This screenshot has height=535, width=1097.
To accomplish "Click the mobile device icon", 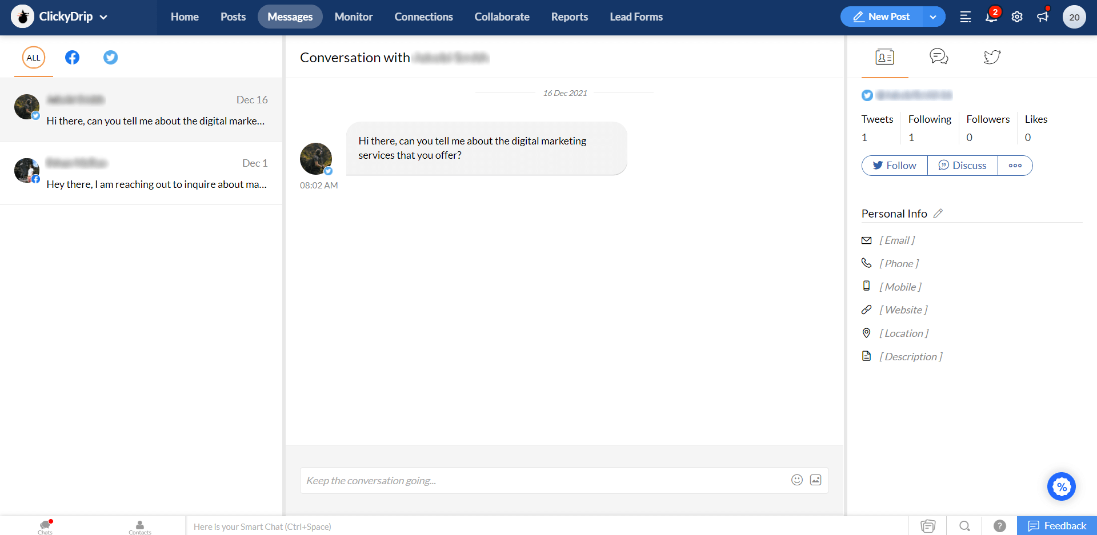I will coord(867,286).
